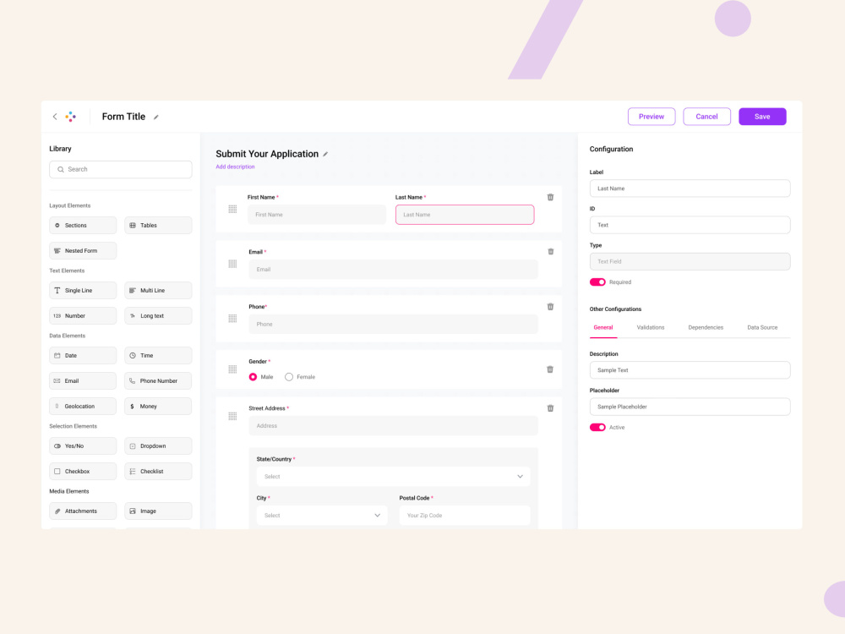Grab the Email row drag handle
The height and width of the screenshot is (634, 845).
232,264
